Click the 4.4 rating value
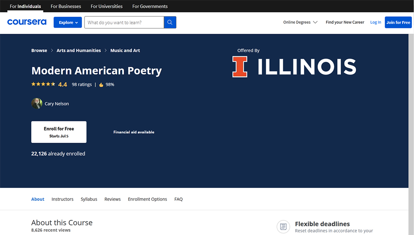This screenshot has height=235, width=414. [63, 84]
